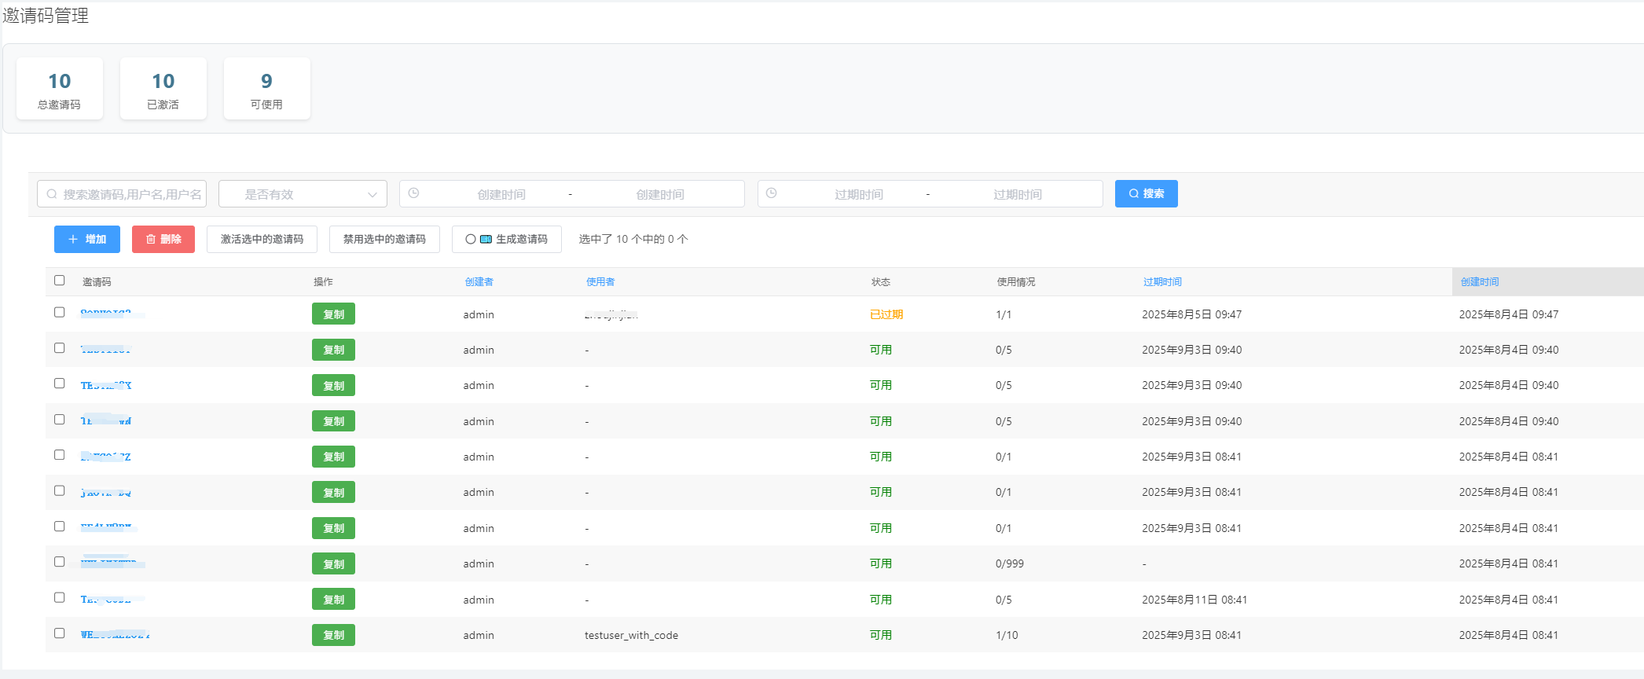Click 禁用选中的邀请码 button

tap(384, 239)
